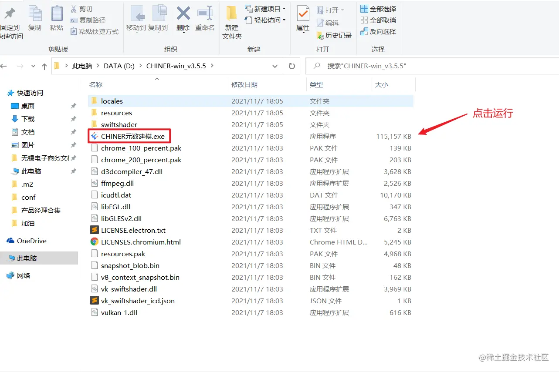Image resolution: width=559 pixels, height=372 pixels.
Task: Open the Copy to (复制到) ribbon button
Action: (x=158, y=19)
